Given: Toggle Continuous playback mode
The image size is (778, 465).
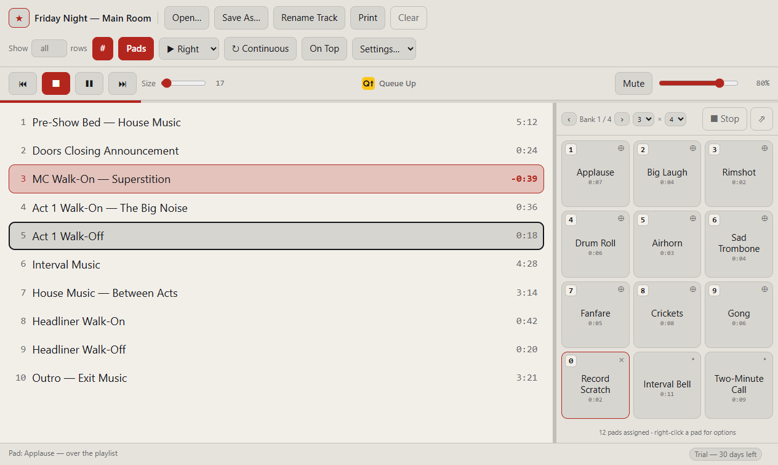Looking at the screenshot, I should (x=260, y=49).
